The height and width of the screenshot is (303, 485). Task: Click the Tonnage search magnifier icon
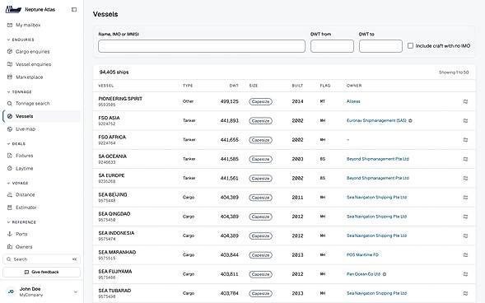[x=10, y=103]
